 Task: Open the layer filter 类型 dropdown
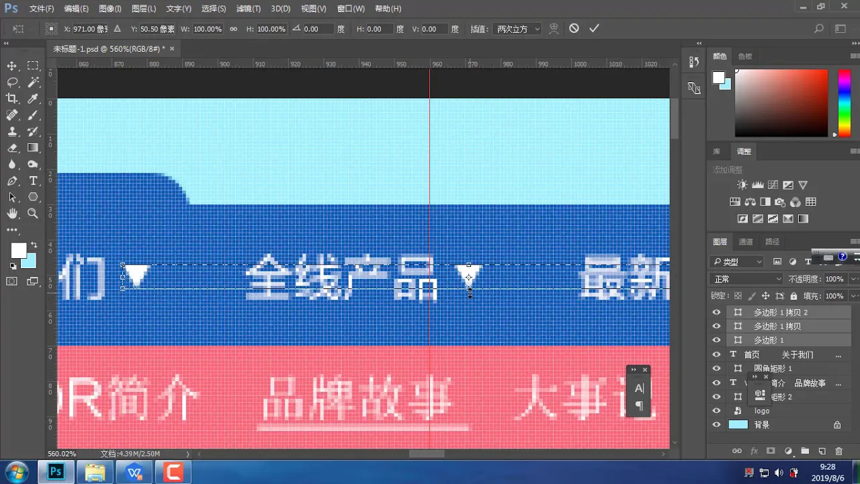pyautogui.click(x=738, y=261)
